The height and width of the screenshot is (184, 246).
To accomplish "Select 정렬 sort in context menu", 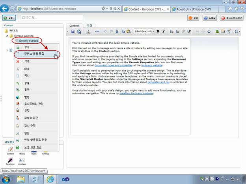I will pos(37,83).
